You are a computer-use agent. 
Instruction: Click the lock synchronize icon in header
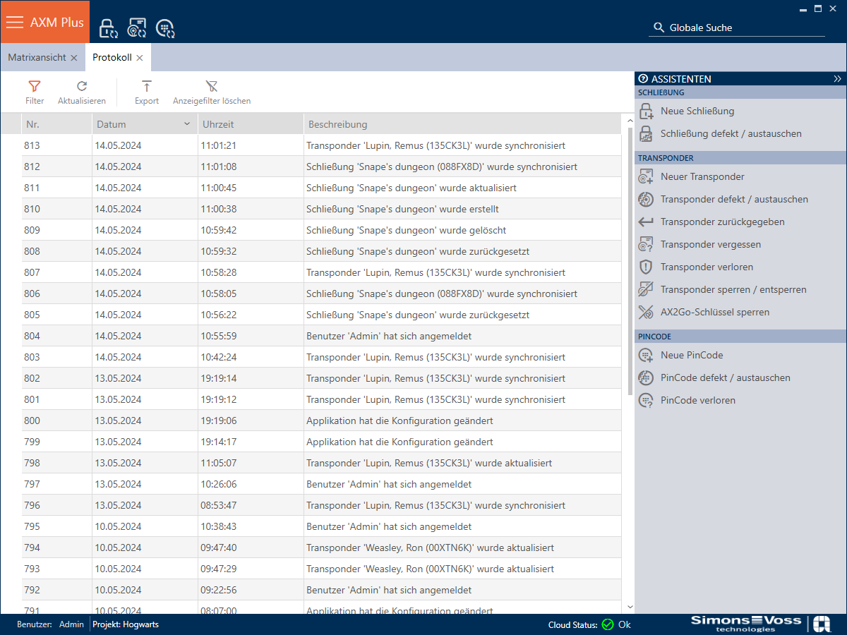(107, 28)
